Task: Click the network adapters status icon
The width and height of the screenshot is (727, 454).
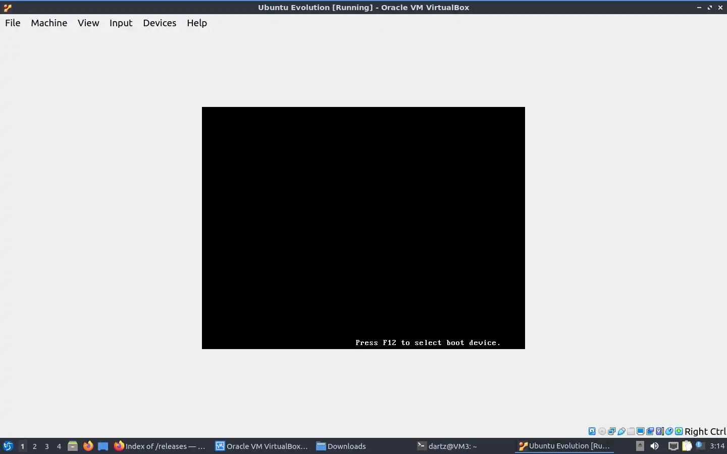Action: (611, 431)
